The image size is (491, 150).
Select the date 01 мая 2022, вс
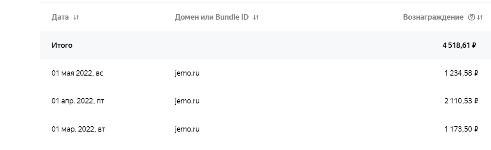[x=77, y=73]
